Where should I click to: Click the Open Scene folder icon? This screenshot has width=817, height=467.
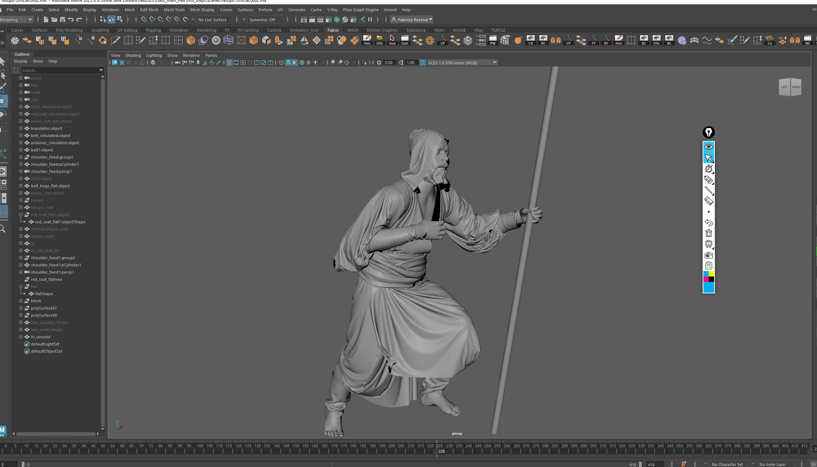tap(54, 19)
